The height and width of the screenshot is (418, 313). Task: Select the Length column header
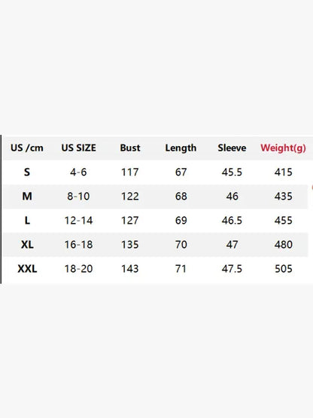click(181, 148)
